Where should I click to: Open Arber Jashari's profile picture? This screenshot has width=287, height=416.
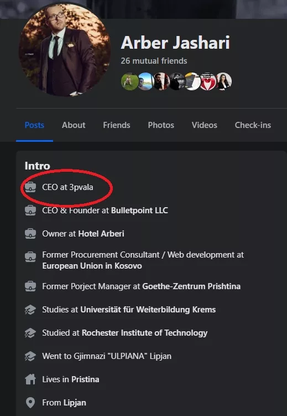point(65,50)
